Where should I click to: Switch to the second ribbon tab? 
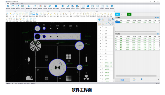tap(13, 4)
